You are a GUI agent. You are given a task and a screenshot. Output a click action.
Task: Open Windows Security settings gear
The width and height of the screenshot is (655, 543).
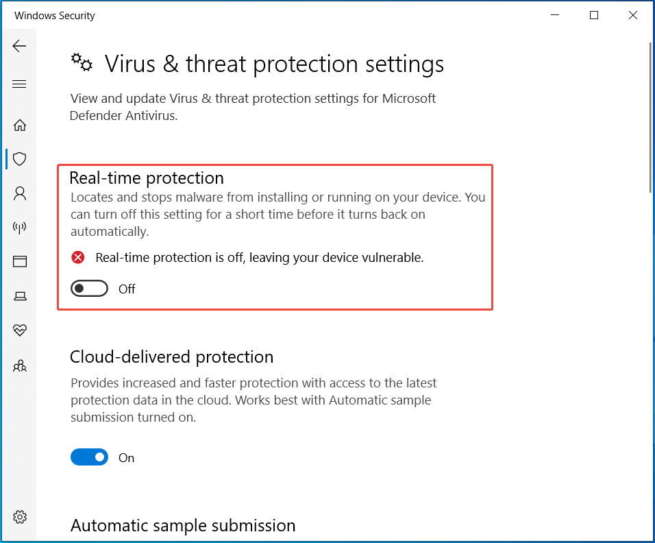click(19, 516)
